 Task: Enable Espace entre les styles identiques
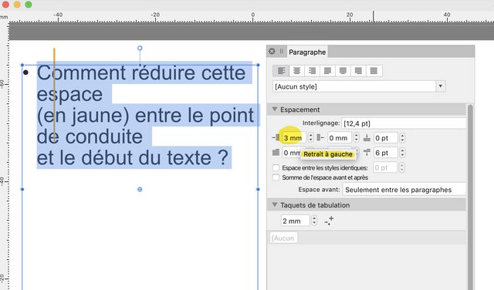coord(276,168)
